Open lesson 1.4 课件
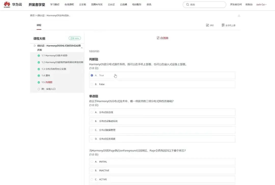The height and width of the screenshot is (185, 275). click(x=46, y=76)
